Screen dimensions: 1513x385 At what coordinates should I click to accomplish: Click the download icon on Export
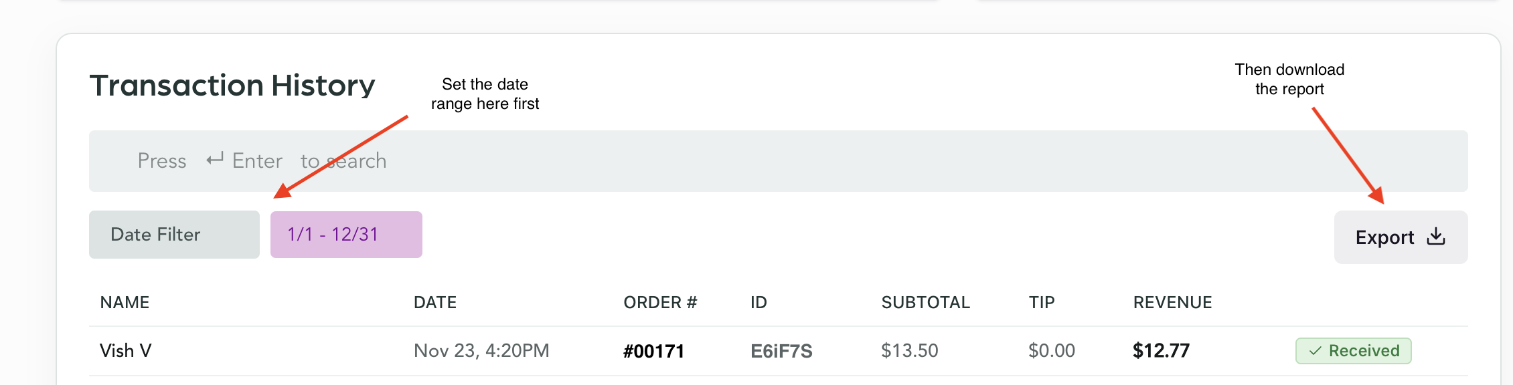coord(1436,237)
